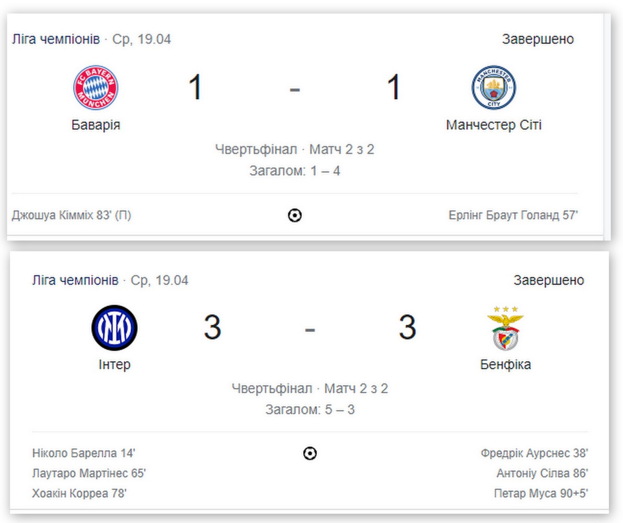Click scorer Петар Муса 90+5'
The width and height of the screenshot is (623, 523).
point(541,493)
